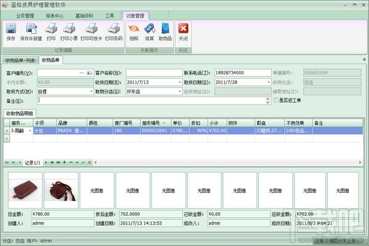Switch to the 收物品单-列表 tab

click(20, 60)
